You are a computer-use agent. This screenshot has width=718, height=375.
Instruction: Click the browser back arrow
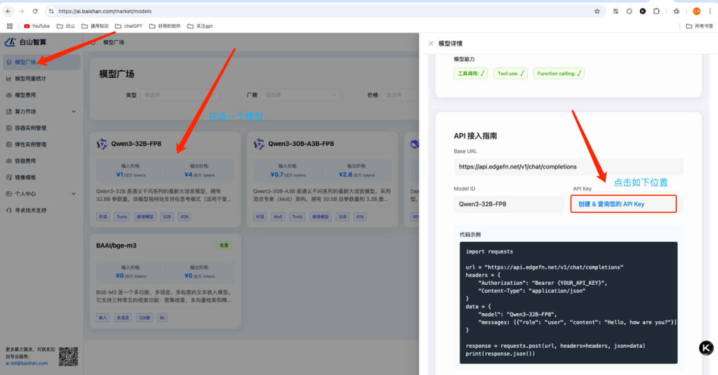pyautogui.click(x=9, y=11)
